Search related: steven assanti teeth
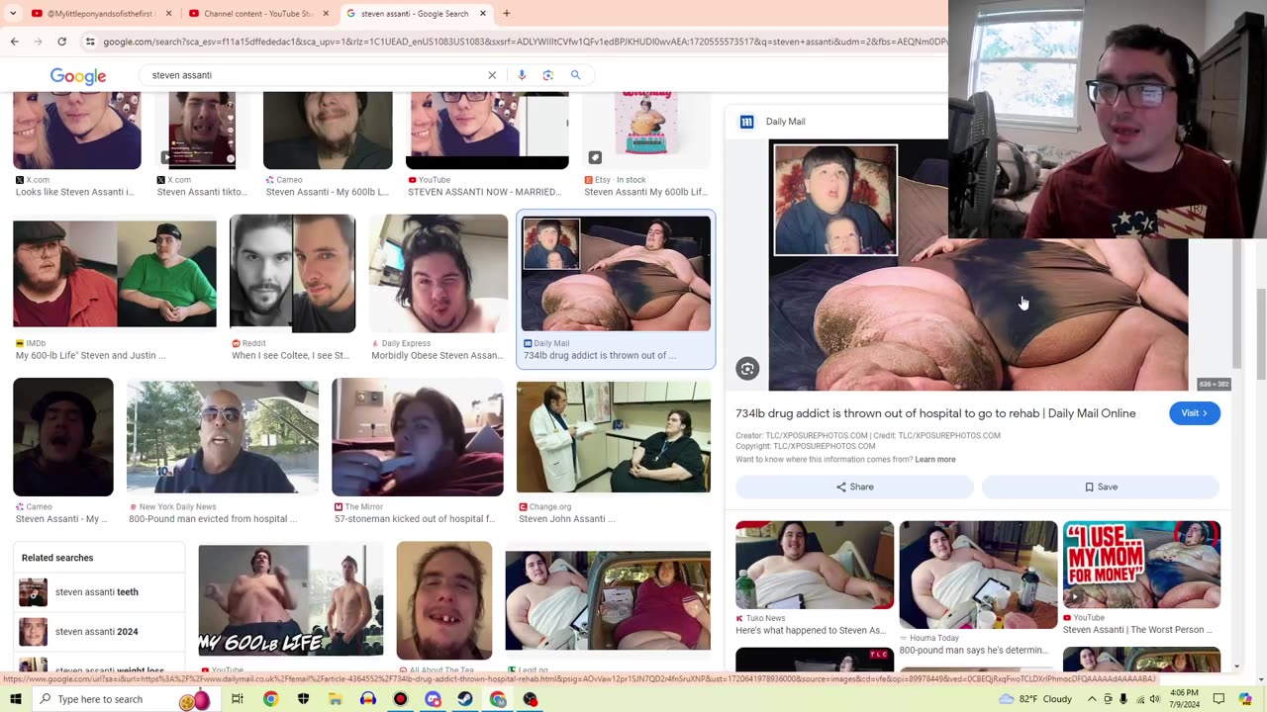This screenshot has width=1267, height=712. [x=98, y=592]
